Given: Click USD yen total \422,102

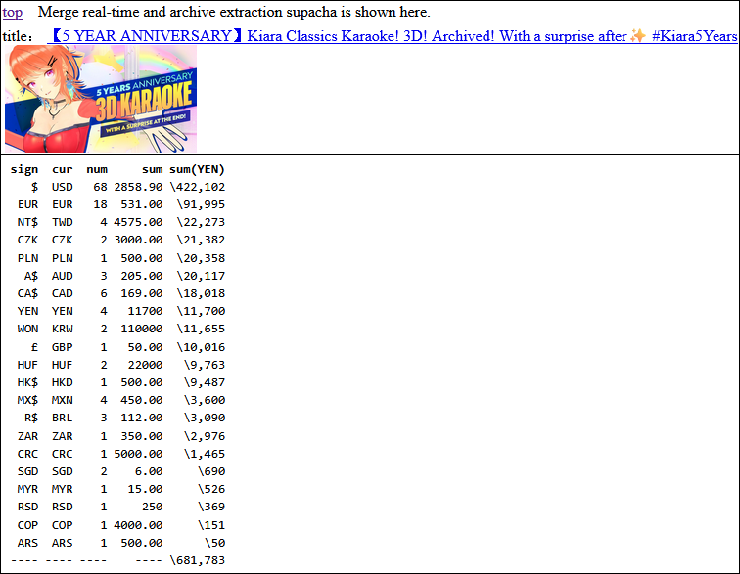Looking at the screenshot, I should click(x=198, y=187).
